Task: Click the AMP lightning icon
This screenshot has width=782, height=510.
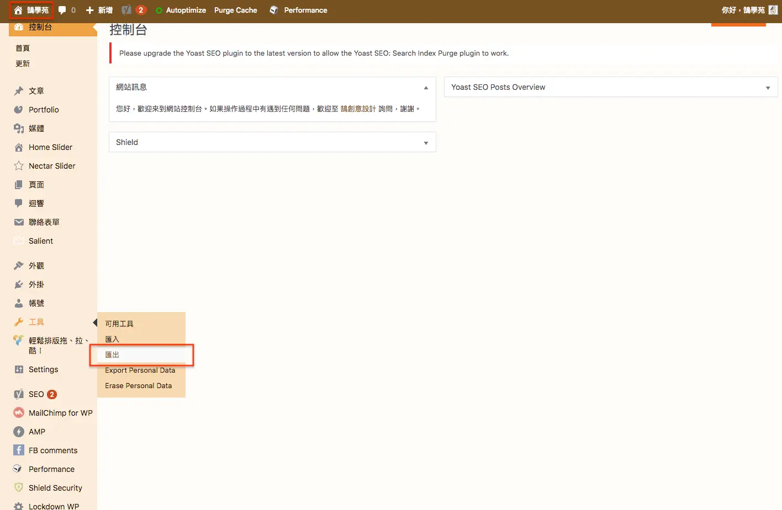Action: point(19,432)
